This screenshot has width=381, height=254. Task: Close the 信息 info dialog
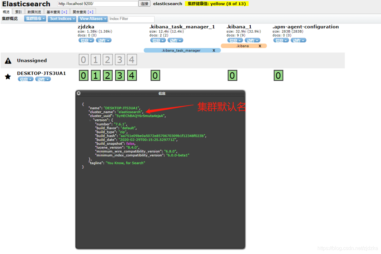pos(78,93)
